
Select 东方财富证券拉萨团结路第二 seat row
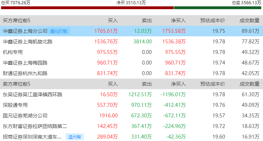click(132, 126)
